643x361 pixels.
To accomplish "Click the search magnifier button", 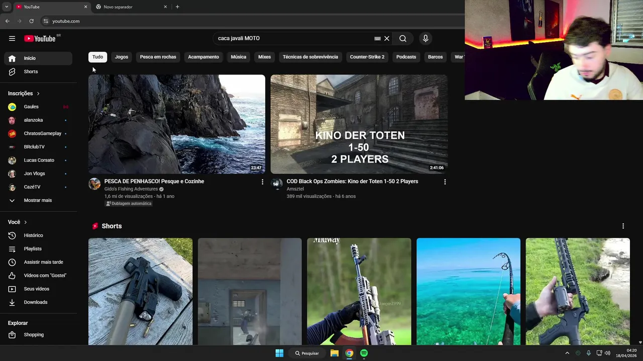I will coord(403,39).
